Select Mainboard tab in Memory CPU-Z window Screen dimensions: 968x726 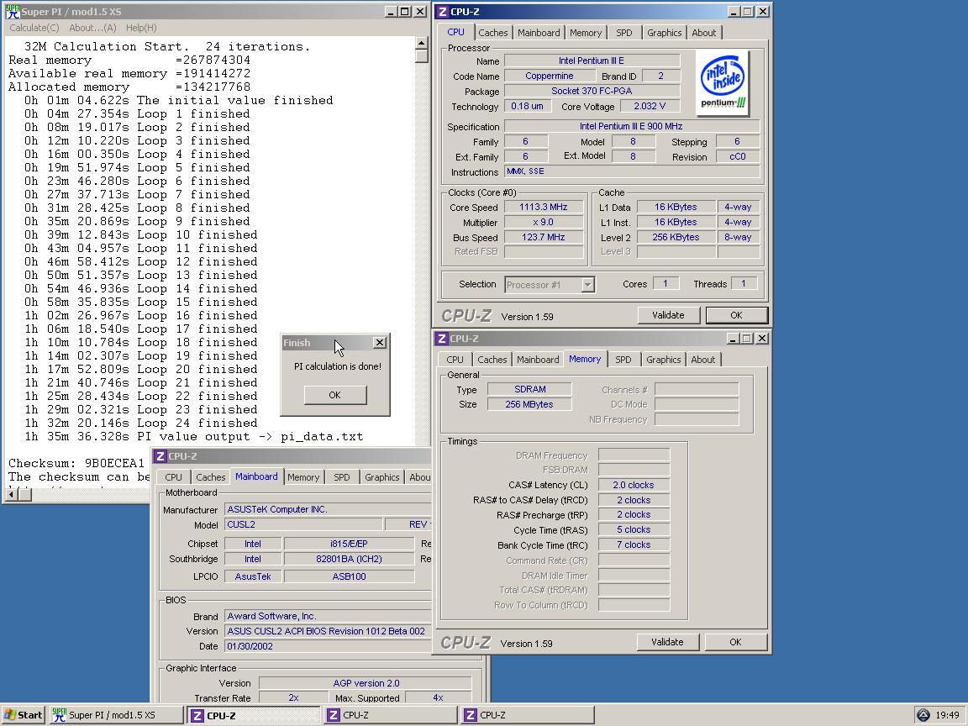[538, 360]
